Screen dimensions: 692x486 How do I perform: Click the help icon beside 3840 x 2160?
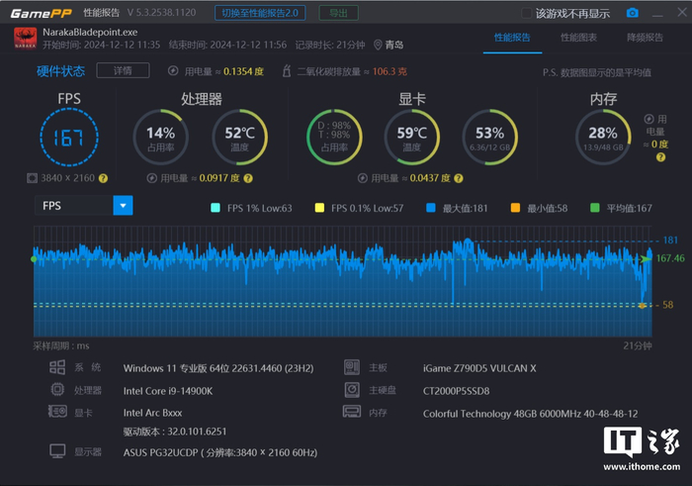pyautogui.click(x=103, y=178)
